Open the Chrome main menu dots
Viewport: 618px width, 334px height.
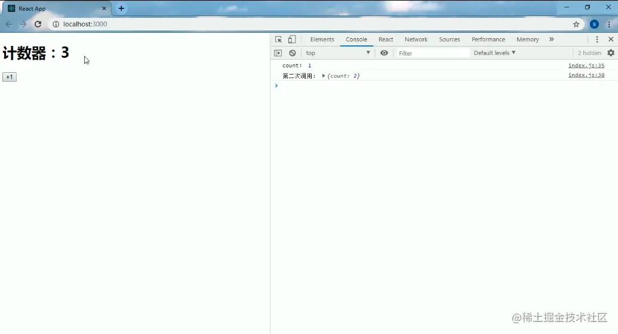click(609, 24)
